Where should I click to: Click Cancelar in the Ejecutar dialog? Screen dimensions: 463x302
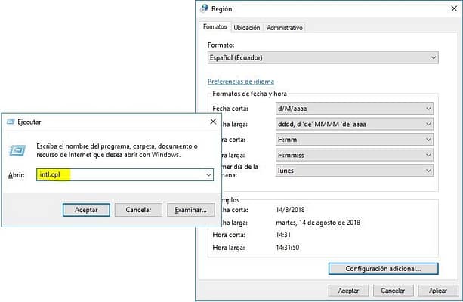(x=138, y=210)
